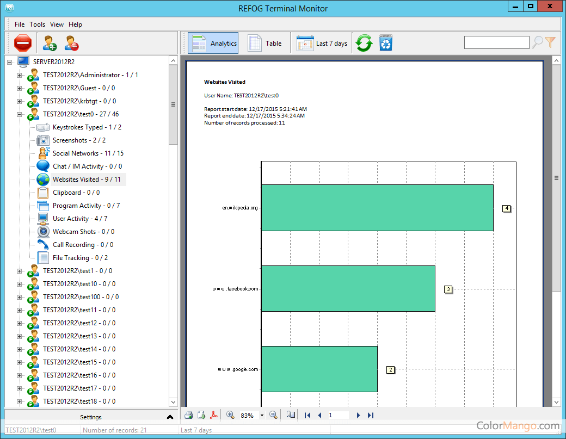Collapse the TEST2012R2\test0 tree node
566x439 pixels.
20,114
